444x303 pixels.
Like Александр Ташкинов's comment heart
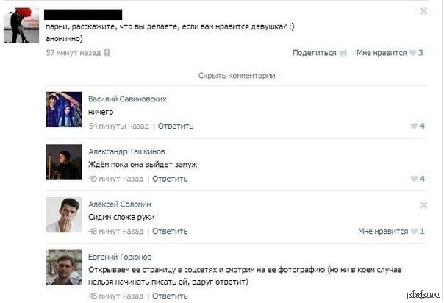point(414,179)
